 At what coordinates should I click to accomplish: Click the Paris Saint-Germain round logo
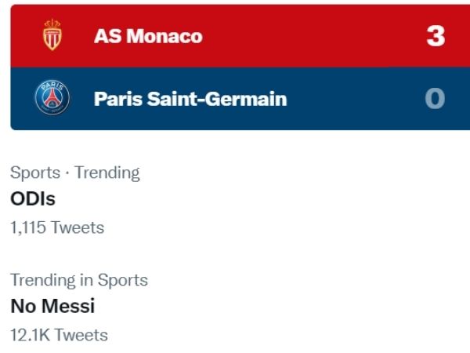tap(52, 99)
